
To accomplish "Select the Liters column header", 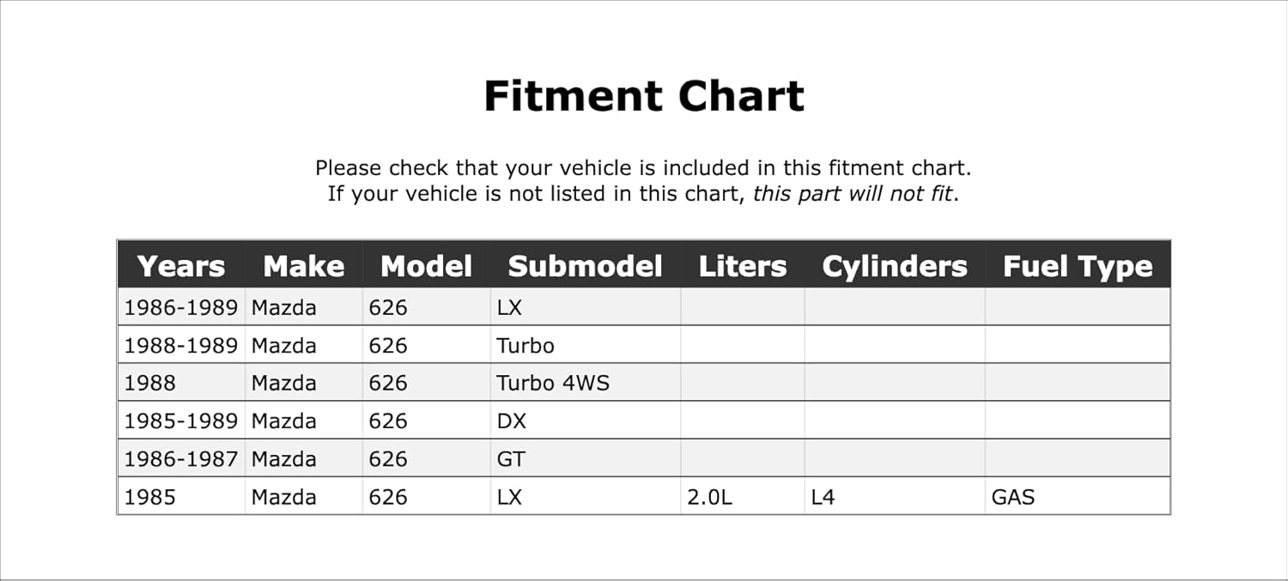I will click(743, 266).
